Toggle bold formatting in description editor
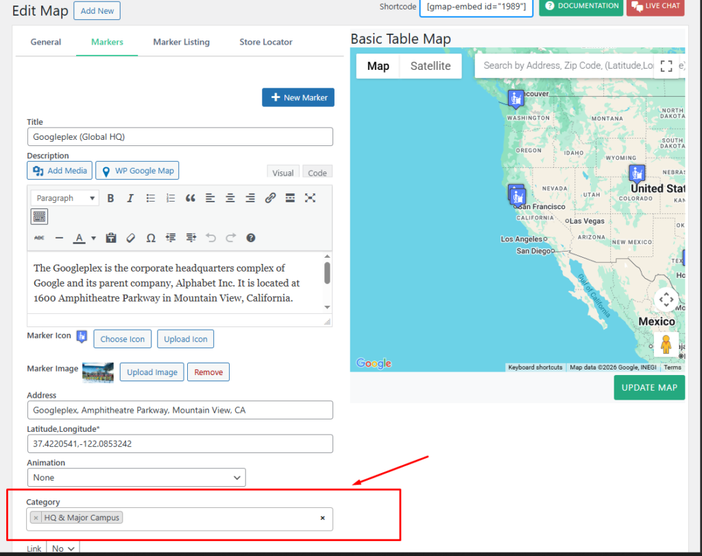 pos(110,198)
